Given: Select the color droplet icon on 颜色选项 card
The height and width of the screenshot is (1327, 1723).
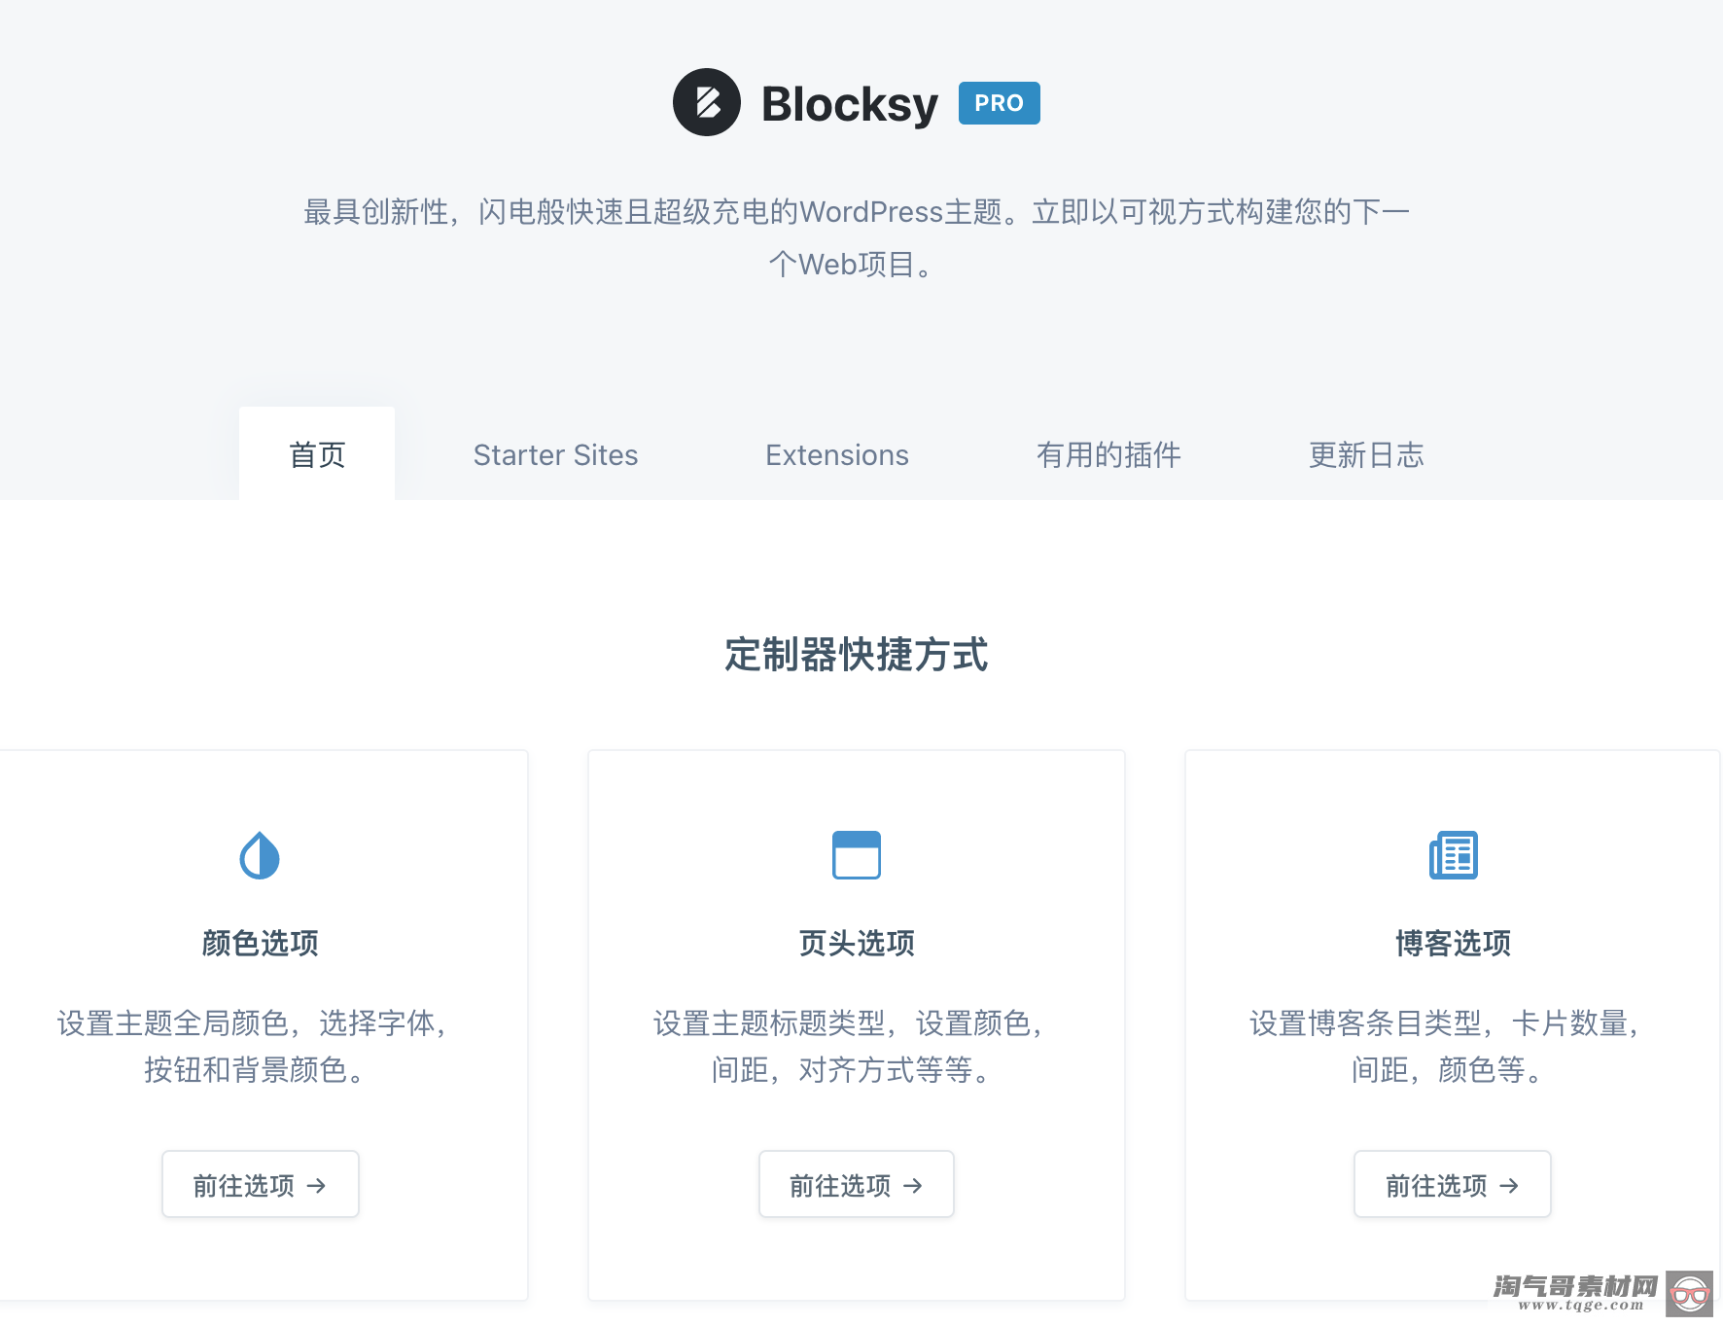Looking at the screenshot, I should [259, 855].
